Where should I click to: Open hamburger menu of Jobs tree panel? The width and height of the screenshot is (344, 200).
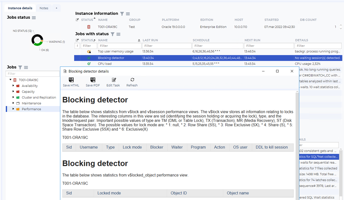tap(26, 68)
